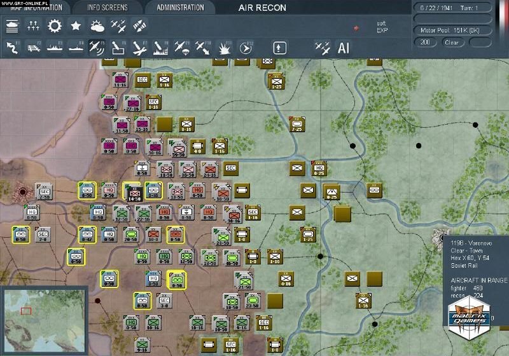Toggle the fort levels arrows icon
Screen dimensions: 509x356
34,26
